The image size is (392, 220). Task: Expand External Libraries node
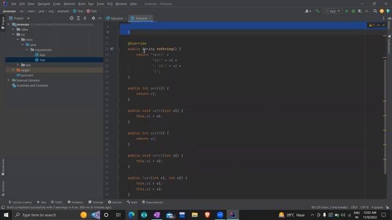[x=9, y=80]
